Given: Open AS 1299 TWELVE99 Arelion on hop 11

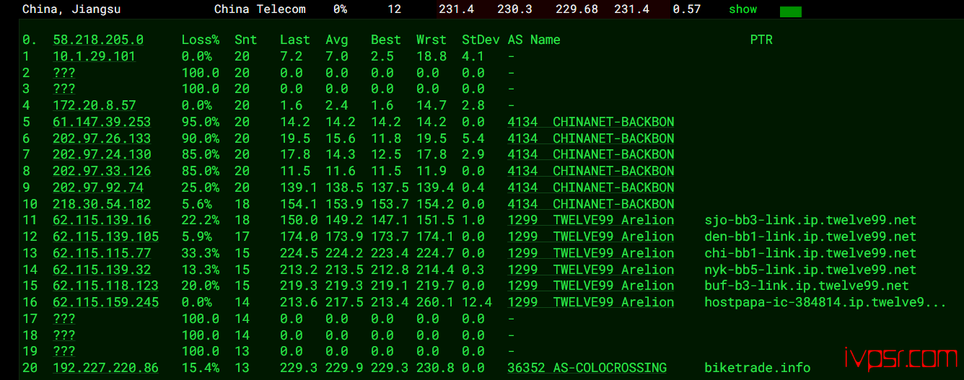Looking at the screenshot, I should point(591,220).
